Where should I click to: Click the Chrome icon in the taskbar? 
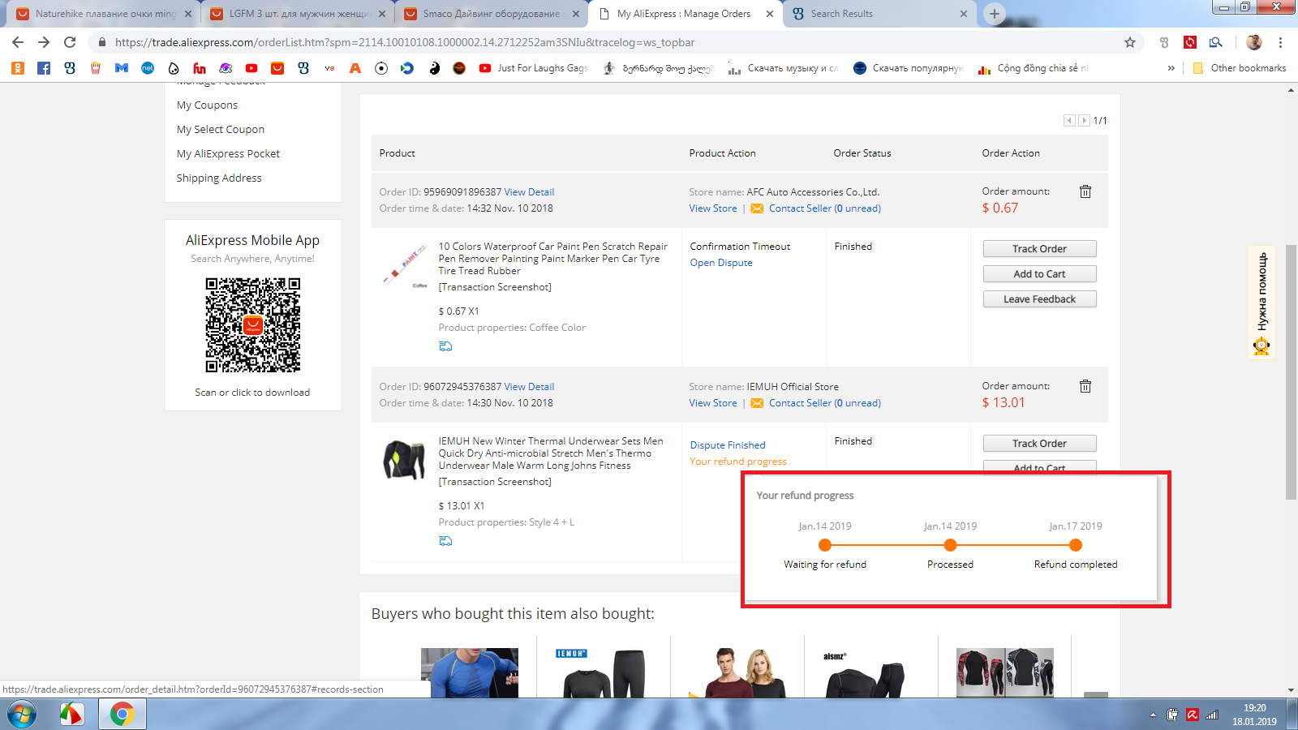(122, 715)
